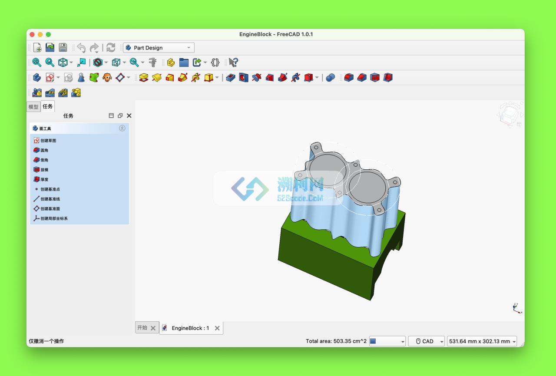Click the Open document icon
The height and width of the screenshot is (376, 556).
[50, 48]
